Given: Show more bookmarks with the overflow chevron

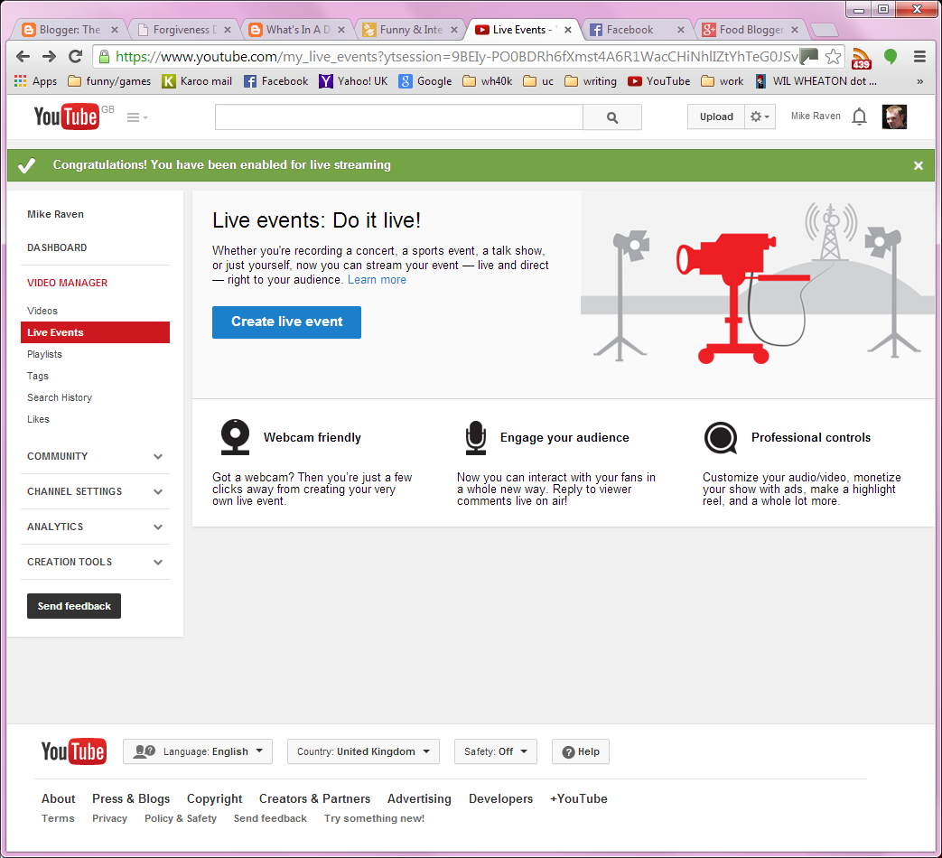Looking at the screenshot, I should 919,81.
